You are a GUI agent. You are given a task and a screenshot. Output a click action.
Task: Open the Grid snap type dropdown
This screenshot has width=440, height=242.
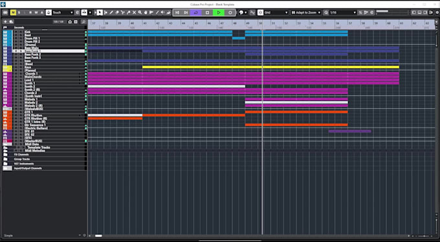[276, 13]
